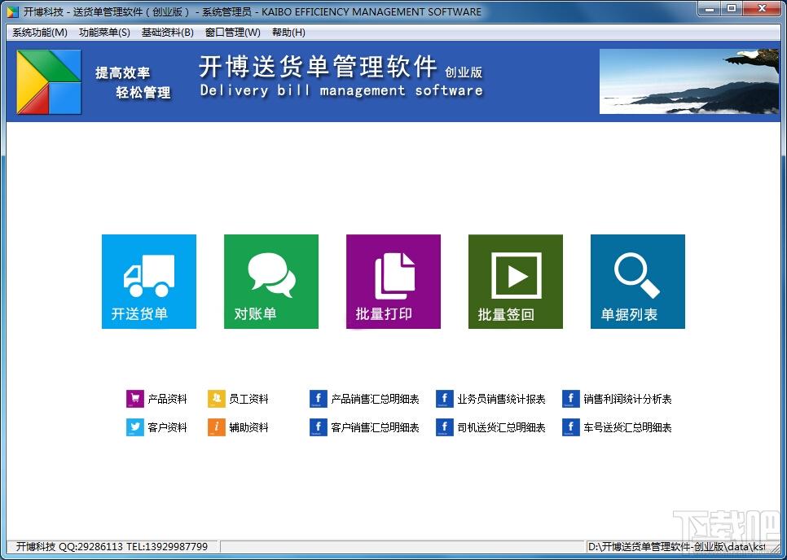Viewport: 787px width, 560px height.
Task: Open 司机送货汇总明细表 report
Action: 501,427
